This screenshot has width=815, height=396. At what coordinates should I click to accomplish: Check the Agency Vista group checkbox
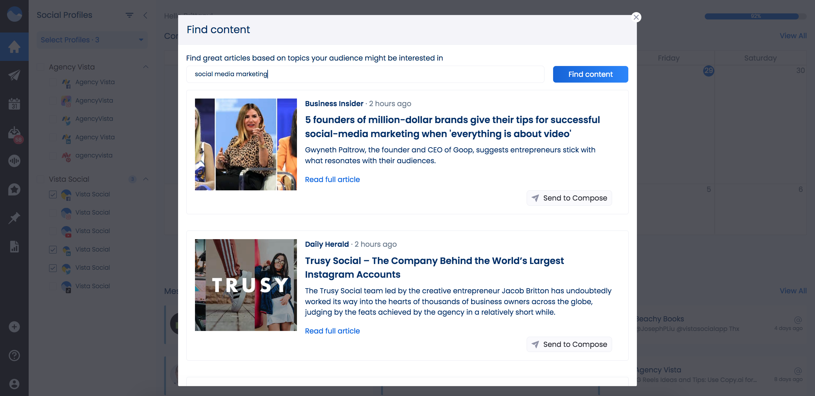[41, 67]
